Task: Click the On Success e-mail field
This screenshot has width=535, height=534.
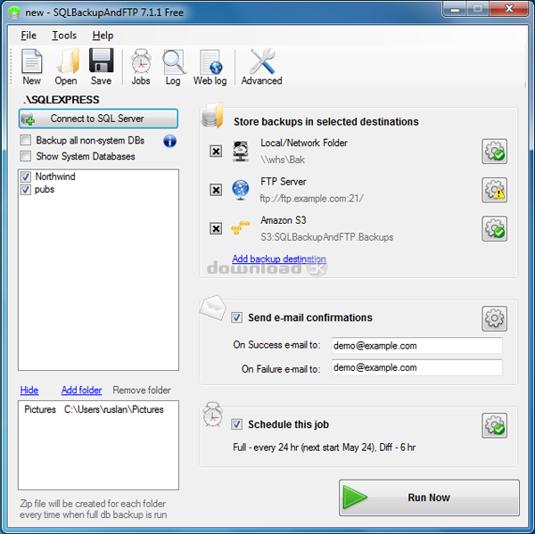Action: point(416,346)
